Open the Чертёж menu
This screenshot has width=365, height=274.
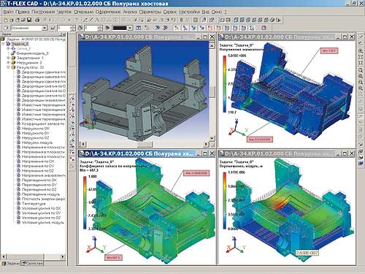pos(64,12)
